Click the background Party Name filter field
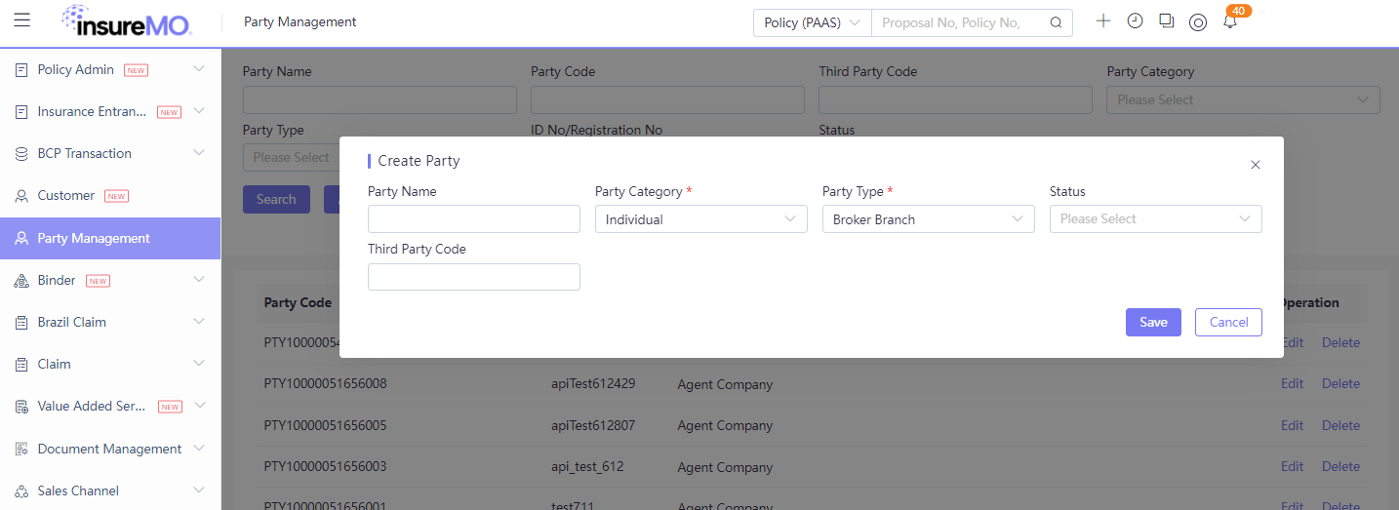Image resolution: width=1399 pixels, height=510 pixels. pyautogui.click(x=380, y=99)
